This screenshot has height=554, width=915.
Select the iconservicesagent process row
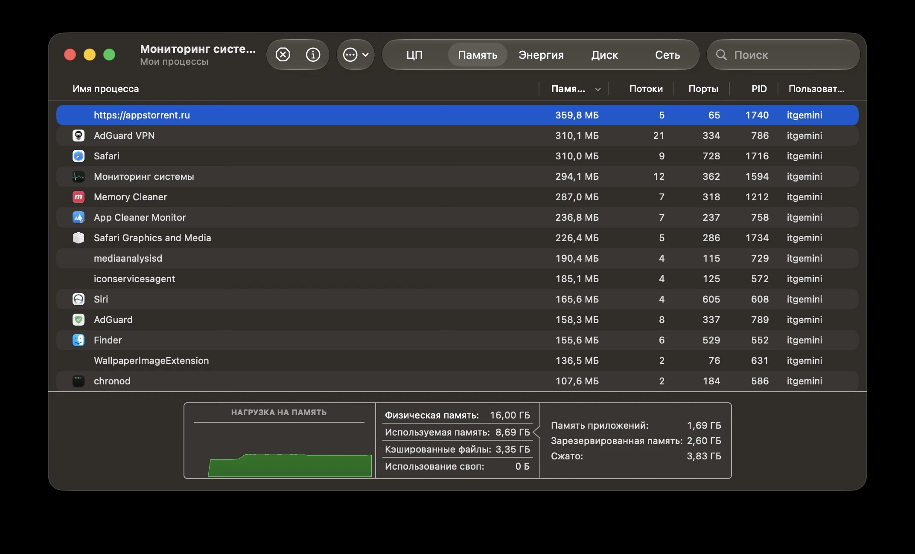[x=457, y=279]
